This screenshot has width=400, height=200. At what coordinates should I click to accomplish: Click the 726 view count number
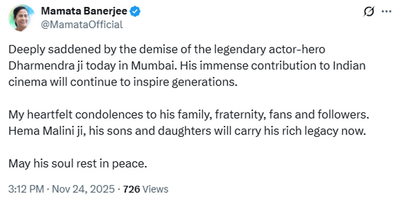pyautogui.click(x=132, y=189)
